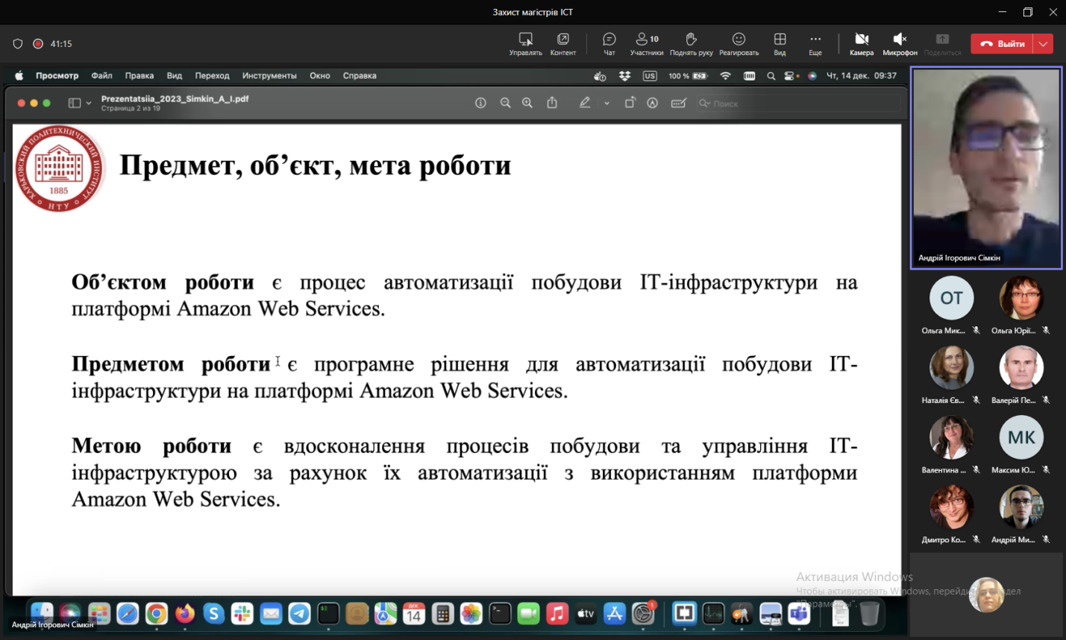Unmute the Микрофон microphone
Image resolution: width=1066 pixels, height=640 pixels.
[900, 43]
